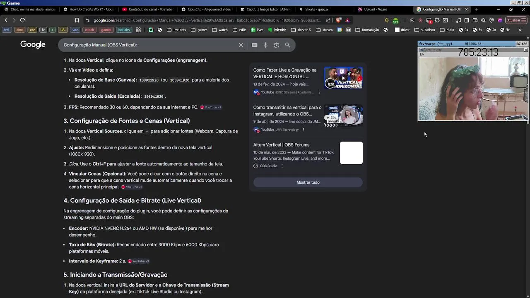This screenshot has width=530, height=298.
Task: Share this page from address bar
Action: click(x=328, y=20)
